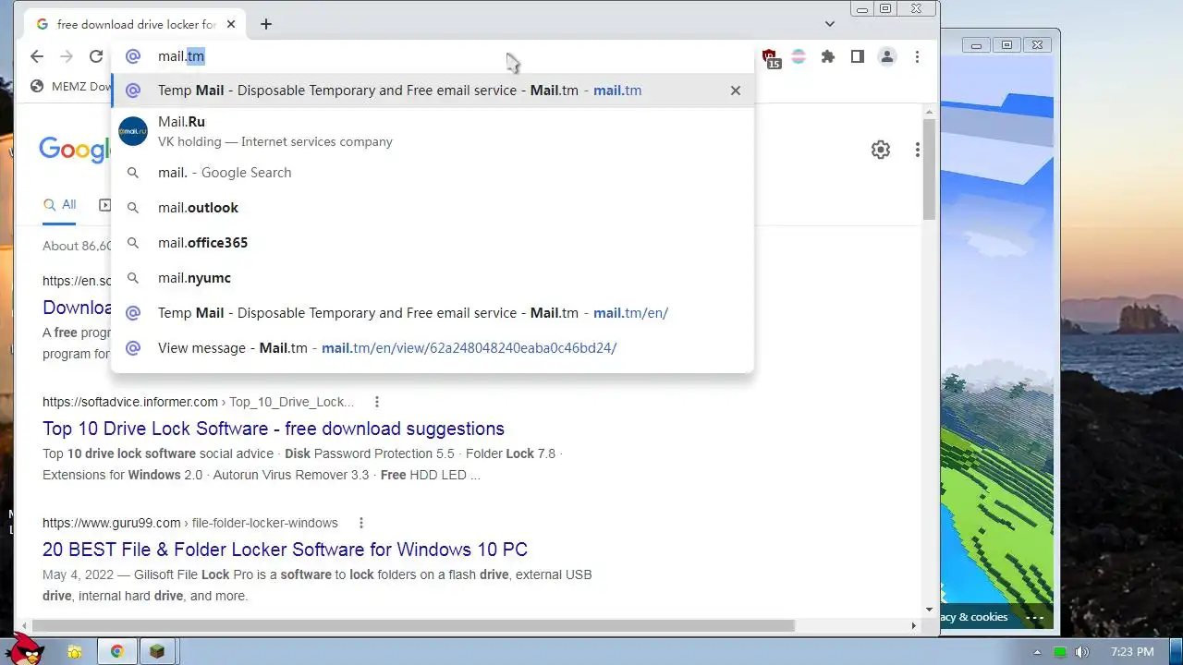
Task: Choose the Mail.Ru VK holding suggestion
Action: tap(433, 131)
